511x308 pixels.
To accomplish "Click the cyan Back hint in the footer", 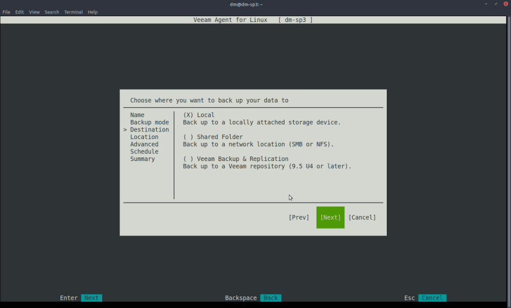I will 271,298.
